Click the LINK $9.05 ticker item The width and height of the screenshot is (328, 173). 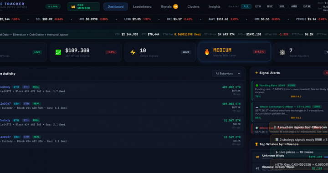[138, 19]
